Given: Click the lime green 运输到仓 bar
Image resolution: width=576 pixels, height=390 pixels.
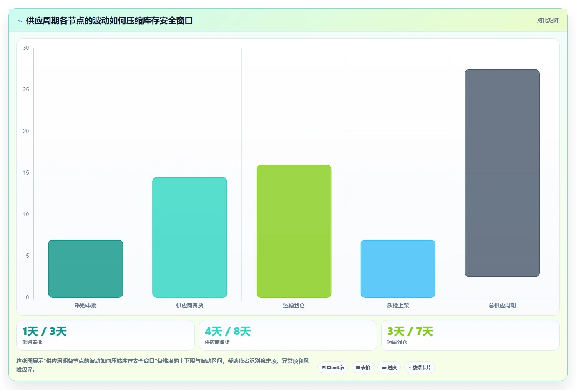Looking at the screenshot, I should (x=294, y=231).
